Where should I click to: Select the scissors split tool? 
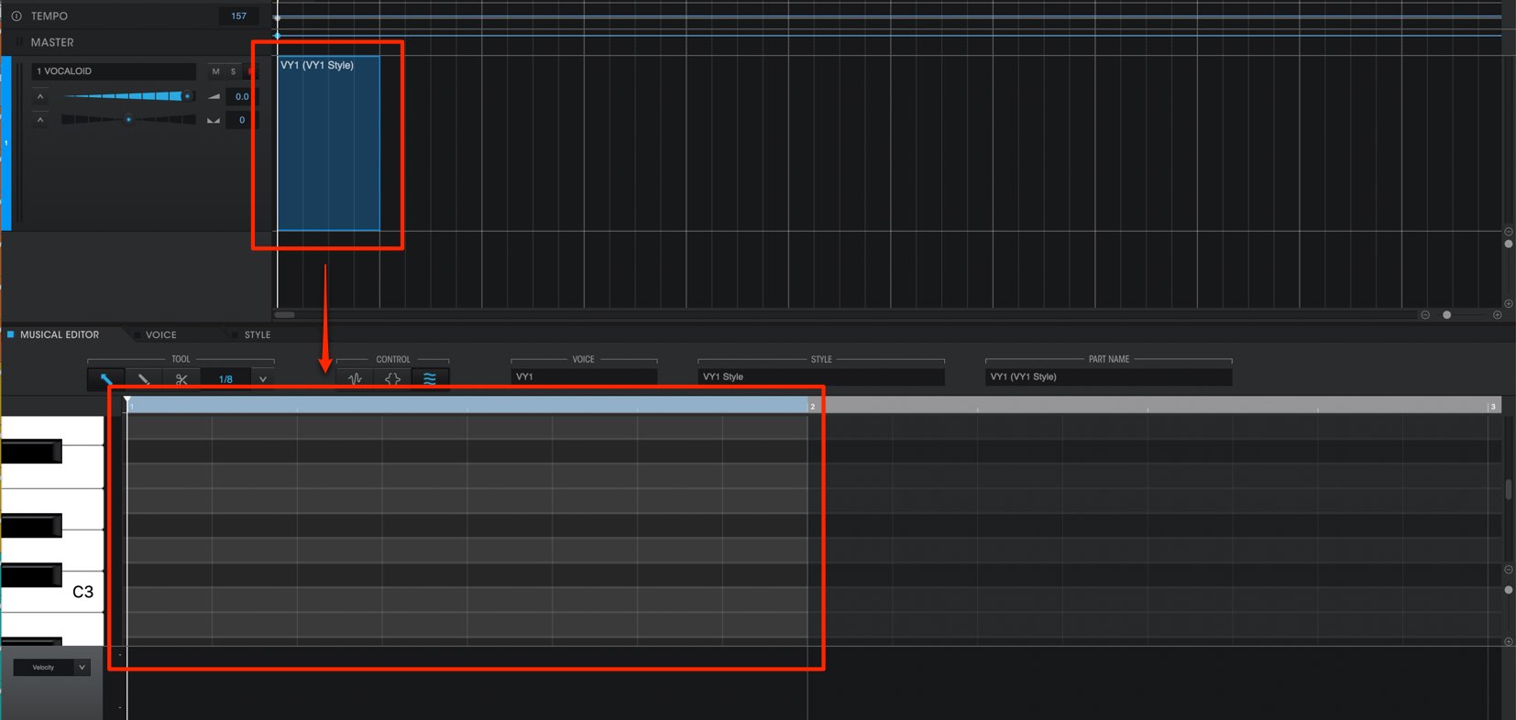(x=181, y=378)
